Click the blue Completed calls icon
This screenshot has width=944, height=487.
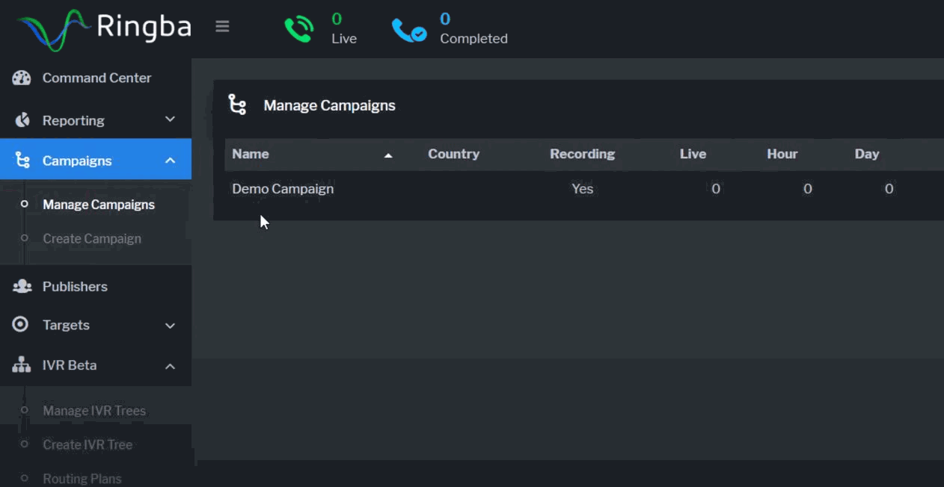[x=408, y=28]
